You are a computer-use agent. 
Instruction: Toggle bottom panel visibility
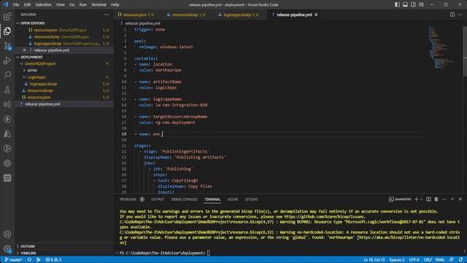coord(406,4)
